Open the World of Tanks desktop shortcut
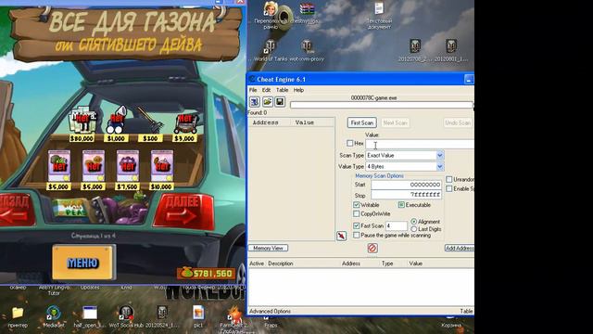This screenshot has height=334, width=593. pyautogui.click(x=270, y=51)
